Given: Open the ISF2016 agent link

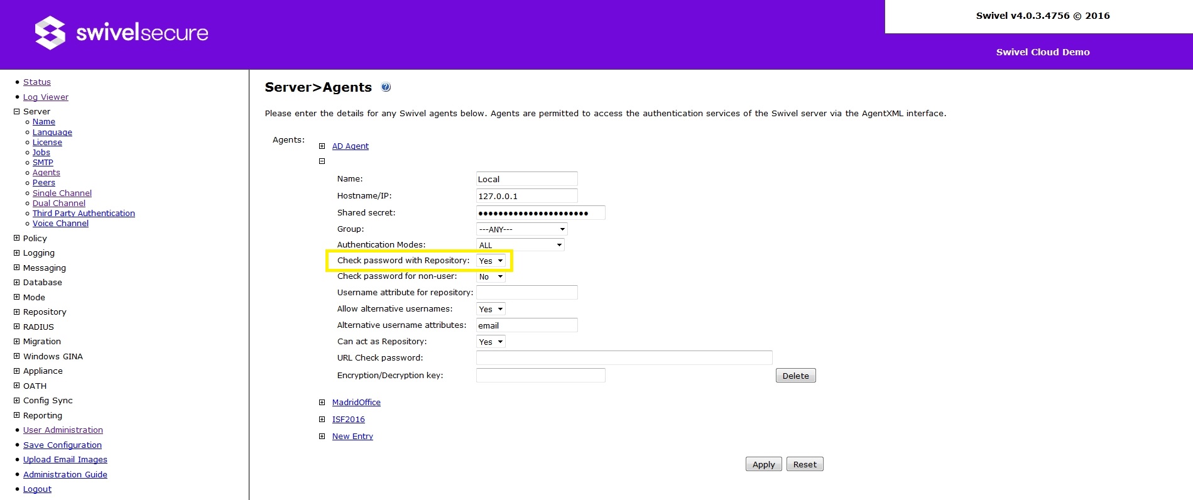Looking at the screenshot, I should (x=349, y=420).
